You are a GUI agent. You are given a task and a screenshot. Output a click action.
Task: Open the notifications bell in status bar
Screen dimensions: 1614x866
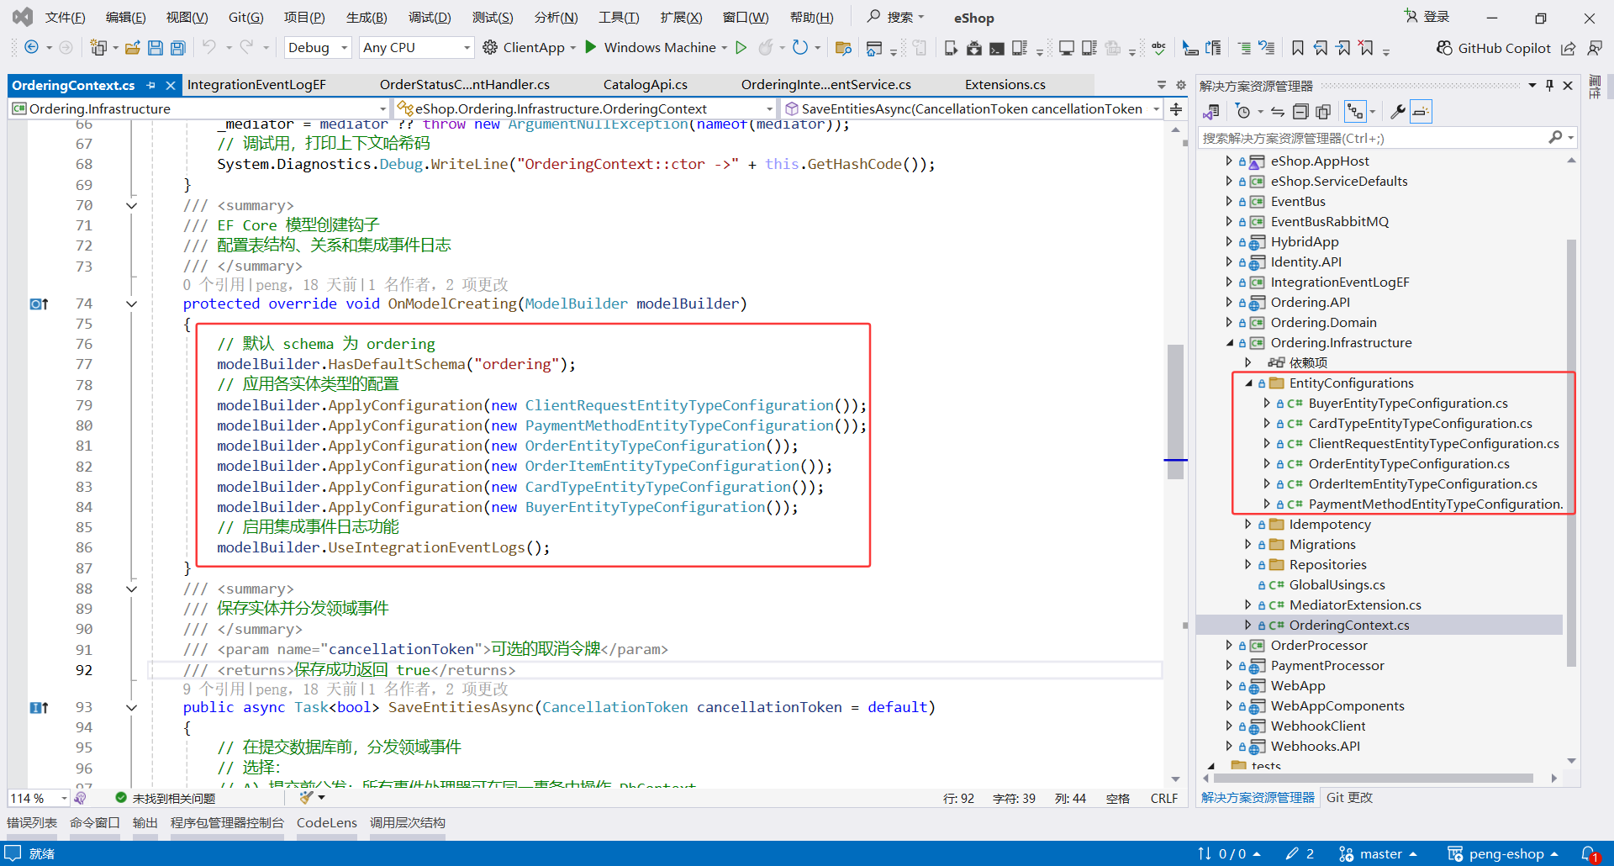[x=1589, y=853]
